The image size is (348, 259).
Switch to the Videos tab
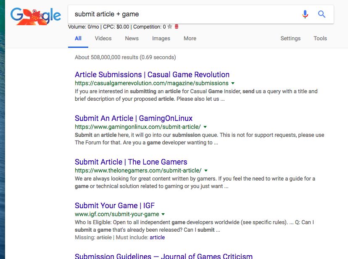point(103,39)
